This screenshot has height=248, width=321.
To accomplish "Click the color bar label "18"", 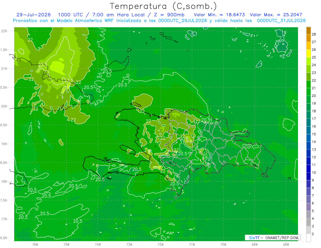I will click(x=314, y=111).
